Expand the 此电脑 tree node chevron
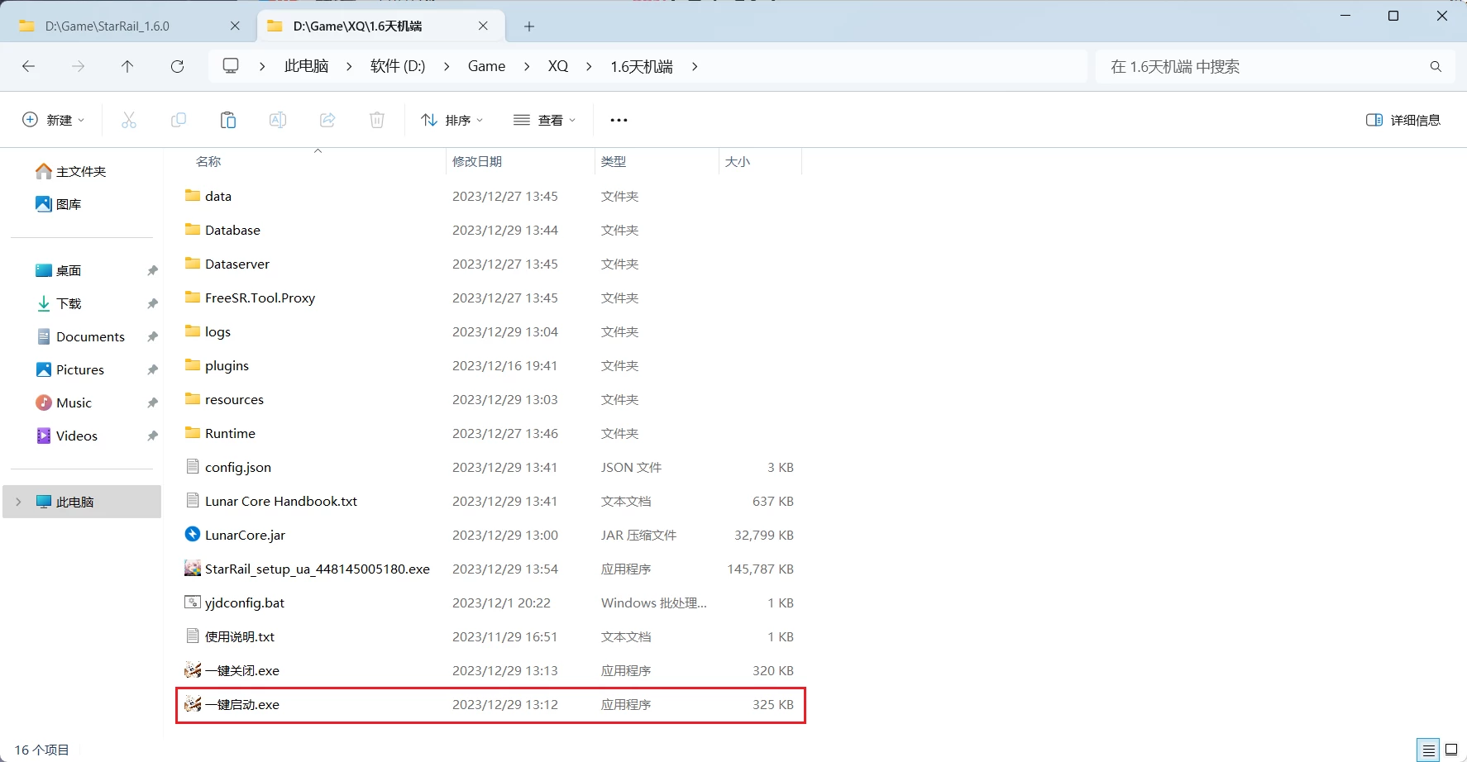The height and width of the screenshot is (762, 1467). click(x=19, y=502)
